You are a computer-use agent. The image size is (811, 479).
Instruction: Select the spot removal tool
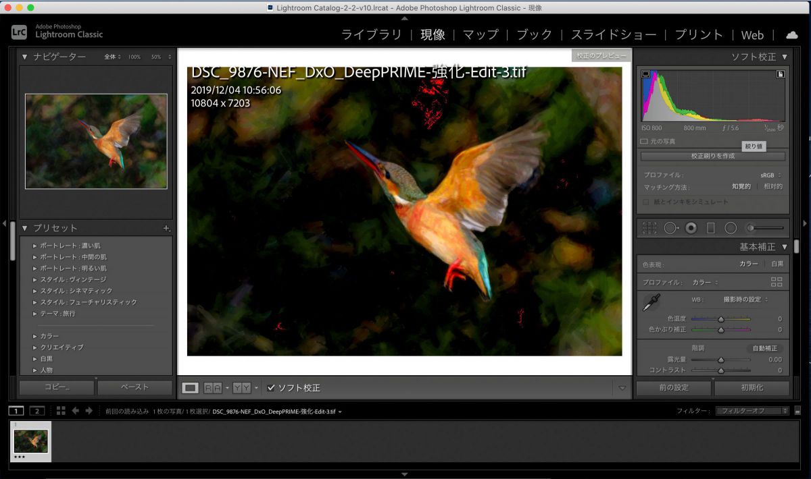[x=670, y=228]
